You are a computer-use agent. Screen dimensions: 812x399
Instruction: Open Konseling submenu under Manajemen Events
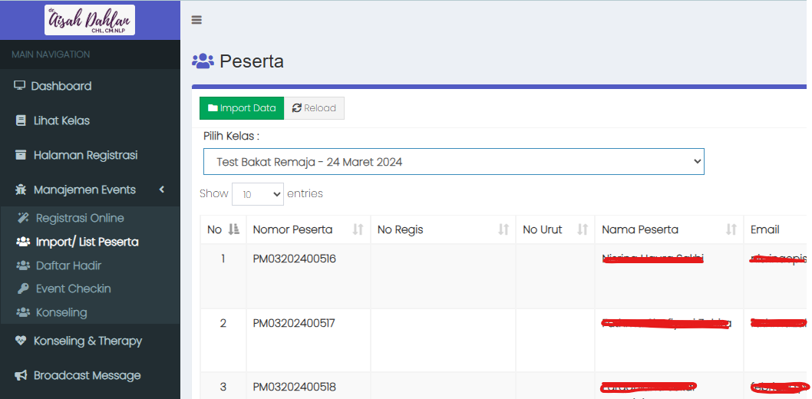(x=61, y=312)
